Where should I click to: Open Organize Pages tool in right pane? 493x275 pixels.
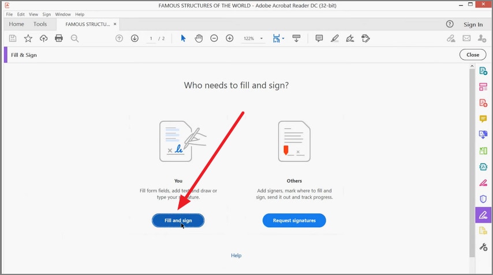[483, 87]
